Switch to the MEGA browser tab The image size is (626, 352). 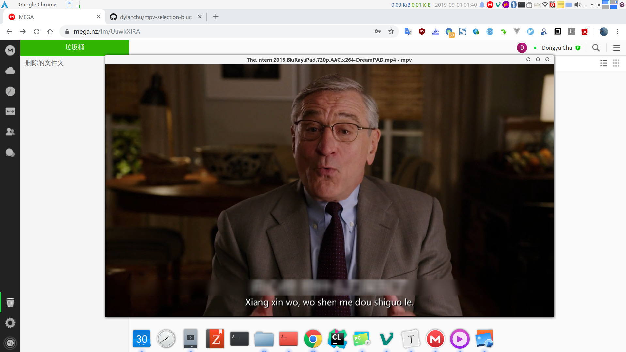(54, 17)
